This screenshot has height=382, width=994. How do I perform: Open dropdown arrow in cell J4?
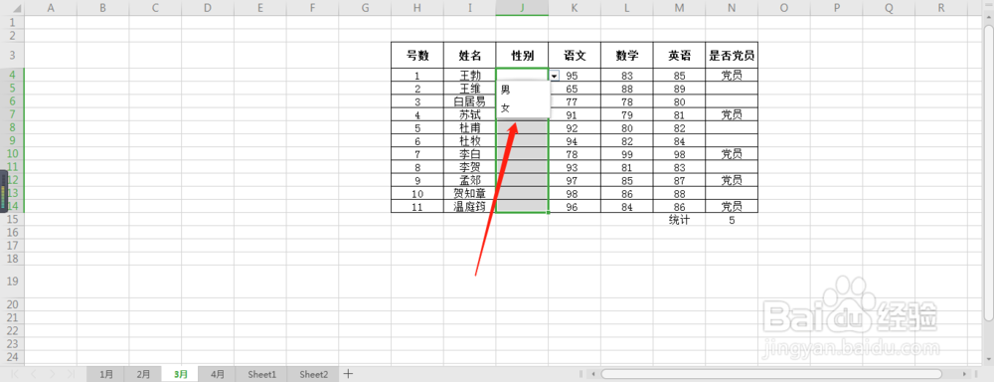[555, 76]
